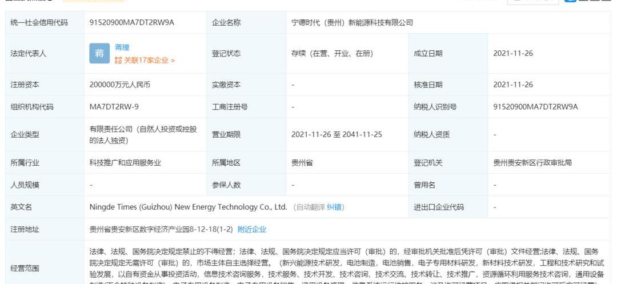This screenshot has height=284, width=617.
Task: Click business term 2021-11-26 至 2041-11-25
Action: pyautogui.click(x=337, y=134)
